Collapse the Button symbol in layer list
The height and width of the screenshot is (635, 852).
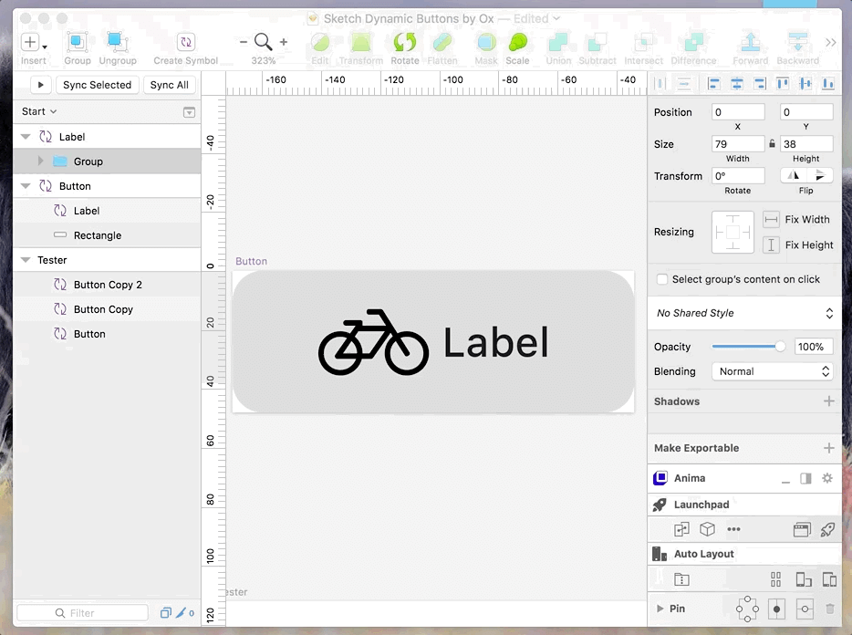pos(26,186)
